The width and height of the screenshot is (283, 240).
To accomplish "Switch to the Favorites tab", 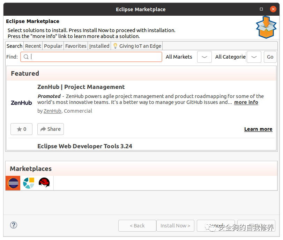I will (76, 46).
